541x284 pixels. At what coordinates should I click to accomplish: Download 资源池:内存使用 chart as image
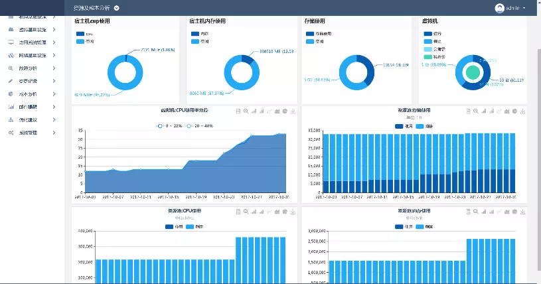click(523, 212)
